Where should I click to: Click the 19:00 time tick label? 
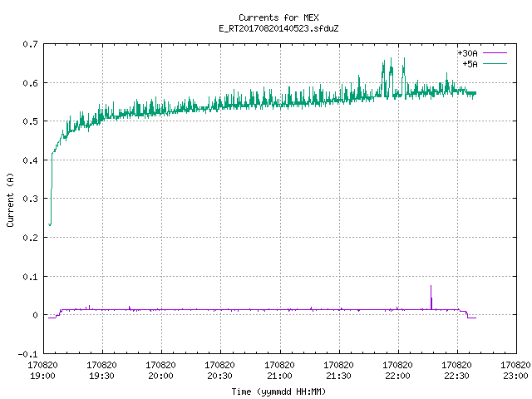42,376
